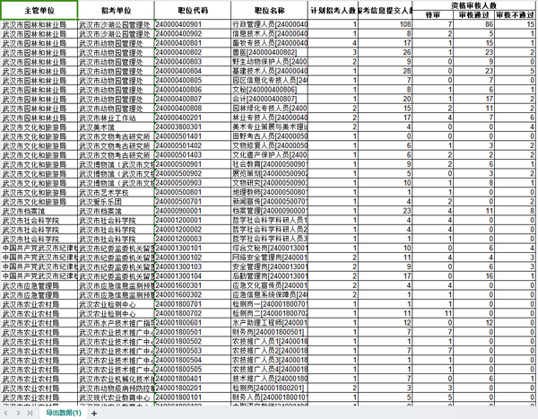Click cell with code 240001800401
The height and width of the screenshot is (419, 538).
coord(193,379)
